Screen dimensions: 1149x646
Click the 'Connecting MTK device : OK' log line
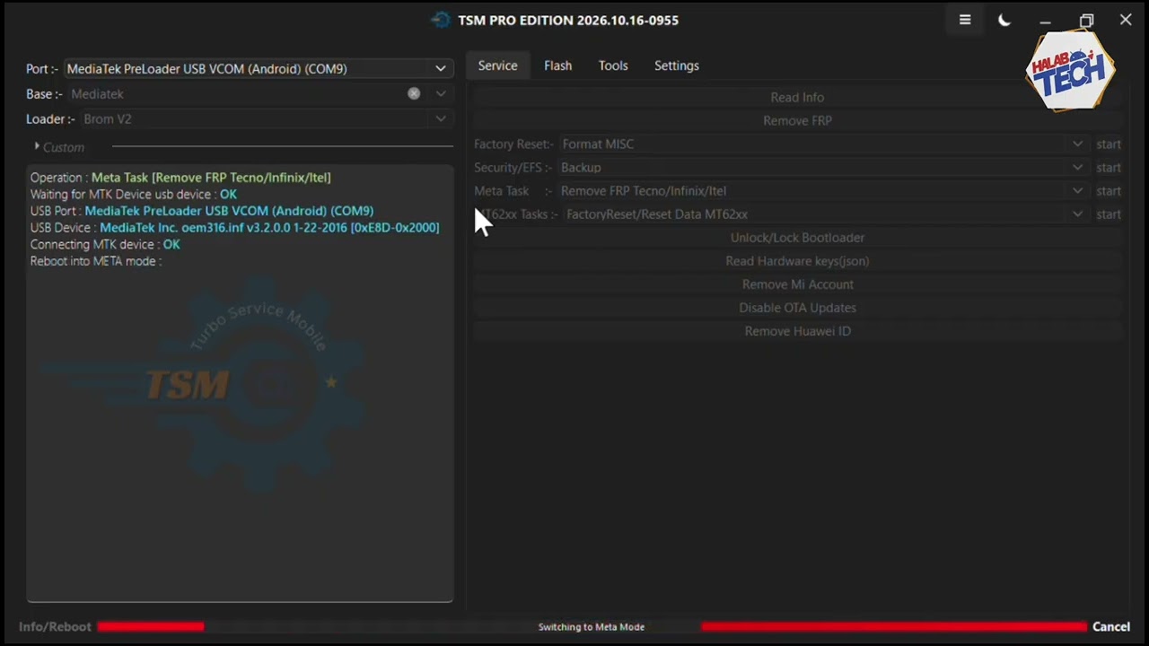(x=105, y=244)
